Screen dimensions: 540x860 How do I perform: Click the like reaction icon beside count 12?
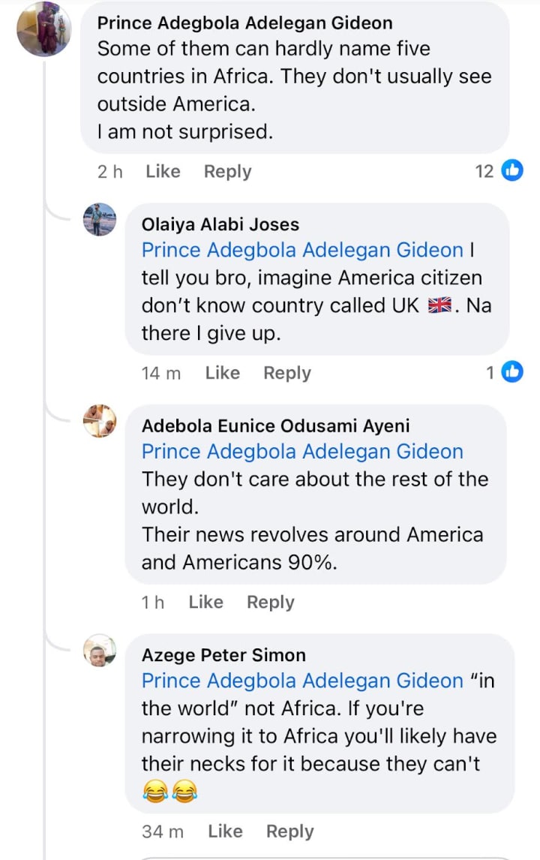pyautogui.click(x=511, y=171)
